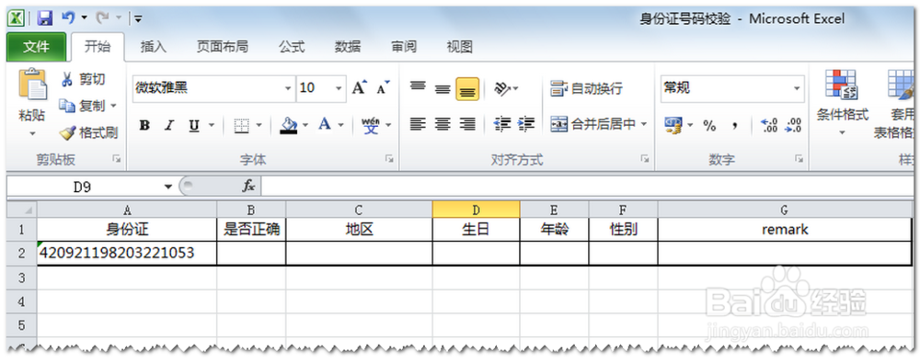Click the fx insert function icon

pyautogui.click(x=248, y=187)
